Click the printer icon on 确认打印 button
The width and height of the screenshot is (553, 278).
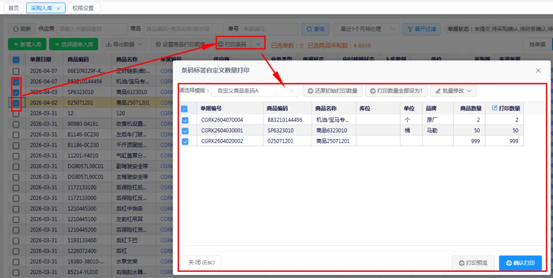(x=508, y=263)
